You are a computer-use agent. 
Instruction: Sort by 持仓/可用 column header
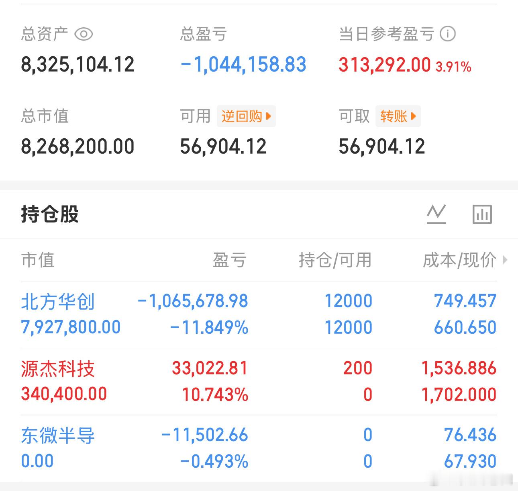[x=335, y=260]
